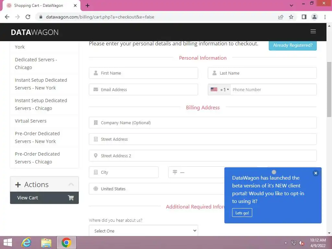The image size is (332, 249).
Task: Click the Already Registered? button
Action: click(x=293, y=45)
